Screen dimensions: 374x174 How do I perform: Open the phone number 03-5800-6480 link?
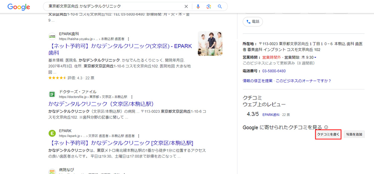click(274, 71)
